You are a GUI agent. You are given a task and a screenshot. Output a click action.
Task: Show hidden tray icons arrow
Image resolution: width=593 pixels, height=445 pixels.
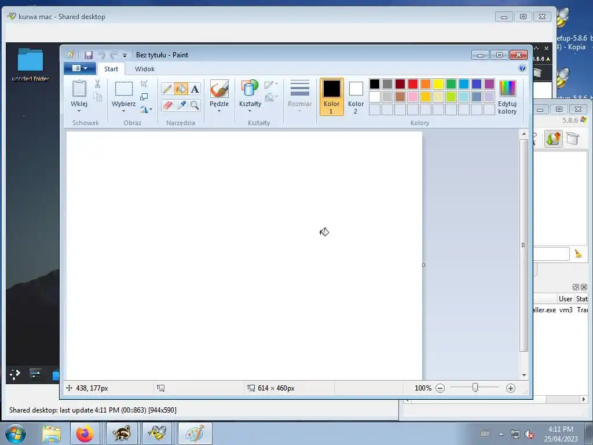(x=501, y=434)
